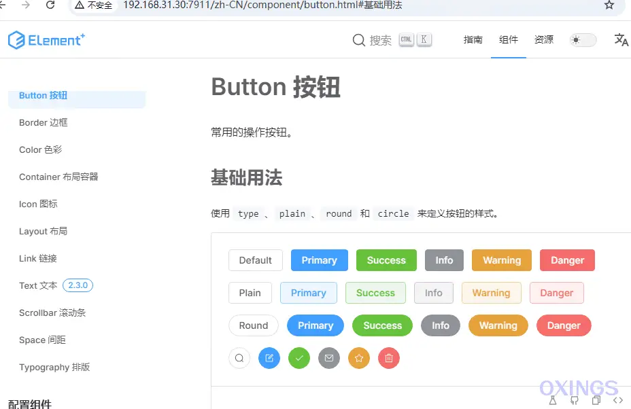Viewport: 631px width, 409px height.
Task: Click the copy code icon
Action: [x=596, y=400]
